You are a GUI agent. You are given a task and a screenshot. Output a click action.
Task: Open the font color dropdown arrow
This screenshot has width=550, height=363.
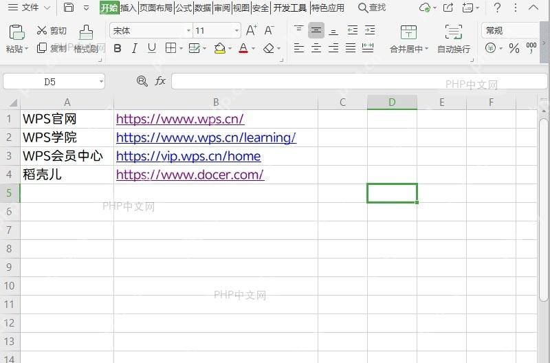pos(253,48)
